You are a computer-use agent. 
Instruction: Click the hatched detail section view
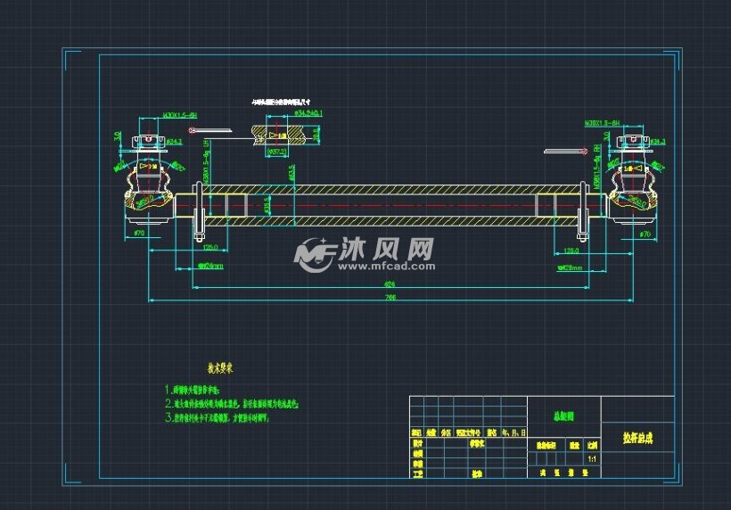point(283,136)
